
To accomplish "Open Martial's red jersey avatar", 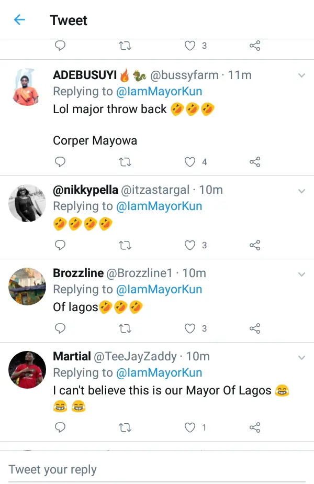I will point(28,369).
